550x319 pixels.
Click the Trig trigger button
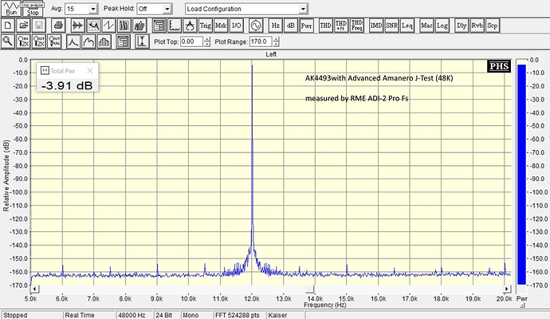(x=206, y=26)
